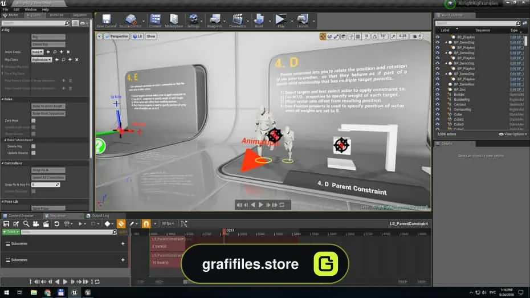Open the File menu
Image resolution: width=530 pixels, height=298 pixels.
5,10
